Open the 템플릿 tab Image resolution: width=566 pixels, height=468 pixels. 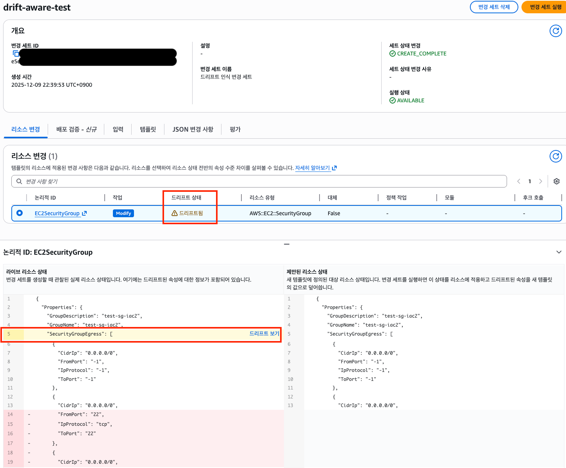(148, 129)
